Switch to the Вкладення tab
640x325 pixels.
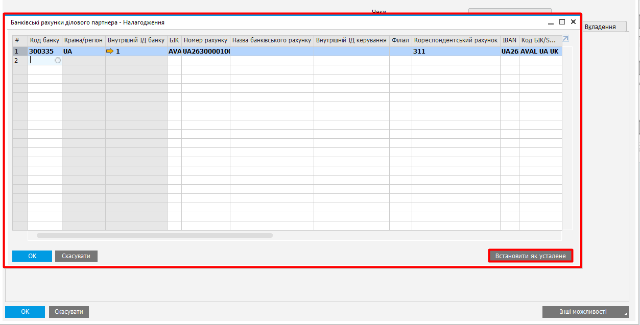600,27
